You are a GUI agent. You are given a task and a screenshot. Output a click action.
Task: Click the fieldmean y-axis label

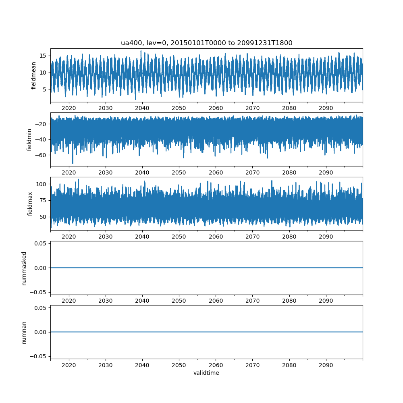tap(34, 75)
